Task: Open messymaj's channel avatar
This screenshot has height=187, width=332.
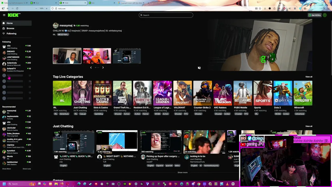Action: click(56, 25)
